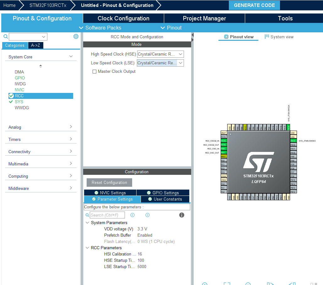Select pin PC14 labeled RCC_OSC32_IN
The image size is (323, 285).
pyautogui.click(x=224, y=141)
